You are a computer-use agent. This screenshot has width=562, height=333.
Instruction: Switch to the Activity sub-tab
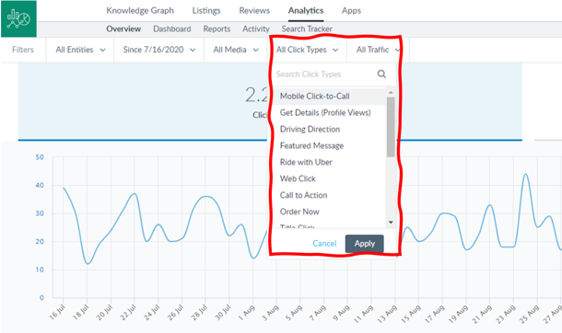(x=255, y=29)
